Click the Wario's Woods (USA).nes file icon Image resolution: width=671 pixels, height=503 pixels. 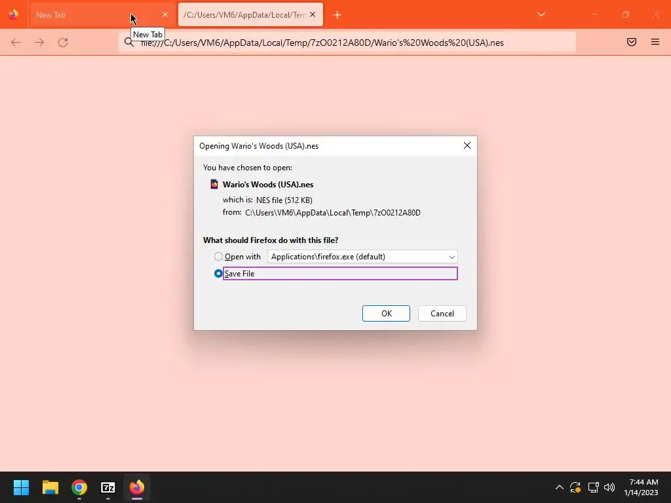214,184
